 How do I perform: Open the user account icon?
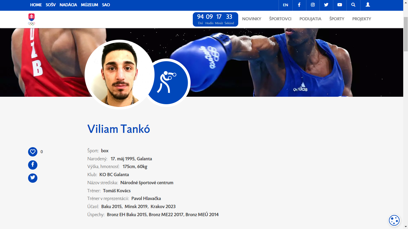click(368, 5)
